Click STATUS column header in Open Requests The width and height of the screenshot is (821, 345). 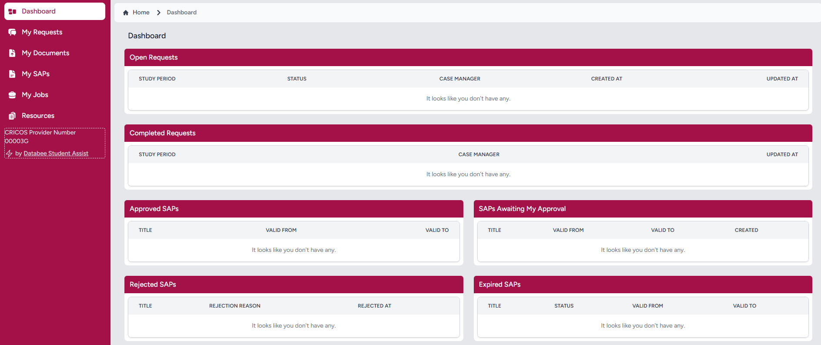(x=297, y=79)
